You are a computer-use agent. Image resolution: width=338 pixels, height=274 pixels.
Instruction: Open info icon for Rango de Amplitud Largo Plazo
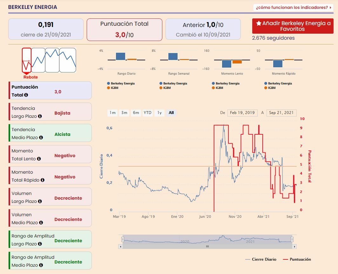click(x=40, y=244)
